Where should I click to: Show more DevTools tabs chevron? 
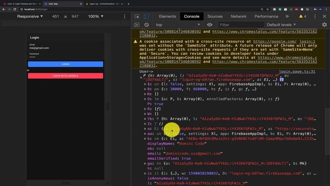pos(287,17)
